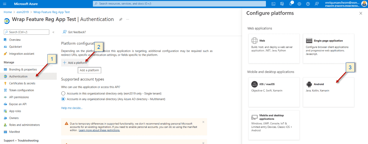Image resolution: width=368 pixels, height=144 pixels.
Task: Click the global search resources box
Action: 179,4
